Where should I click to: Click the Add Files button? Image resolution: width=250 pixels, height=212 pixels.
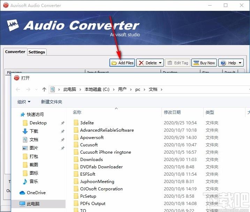click(x=122, y=63)
